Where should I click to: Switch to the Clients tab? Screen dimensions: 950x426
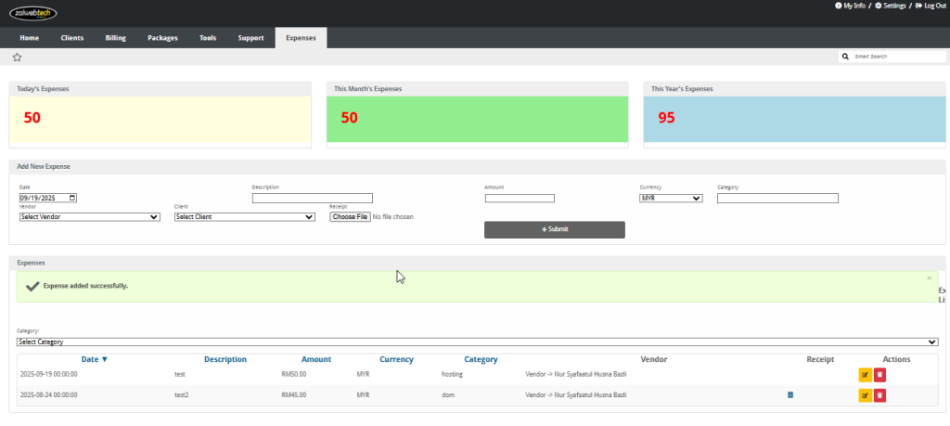(x=71, y=38)
